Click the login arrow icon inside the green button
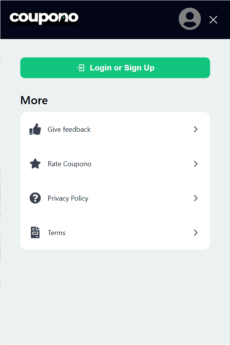 tap(81, 67)
